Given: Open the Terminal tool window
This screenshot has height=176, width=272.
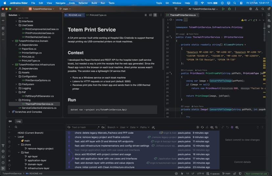Looking at the screenshot, I should coord(3,157).
